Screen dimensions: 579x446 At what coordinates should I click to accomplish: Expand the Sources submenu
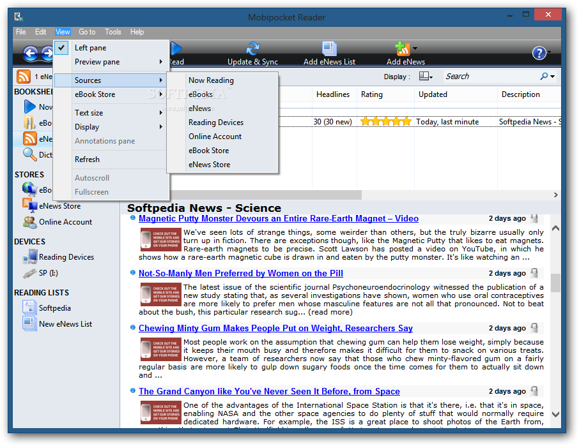point(111,80)
